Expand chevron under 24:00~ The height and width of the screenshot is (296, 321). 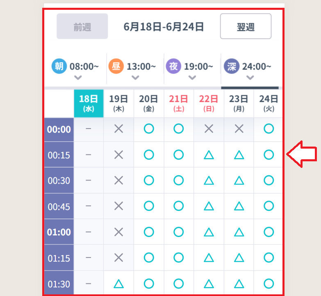pyautogui.click(x=250, y=77)
